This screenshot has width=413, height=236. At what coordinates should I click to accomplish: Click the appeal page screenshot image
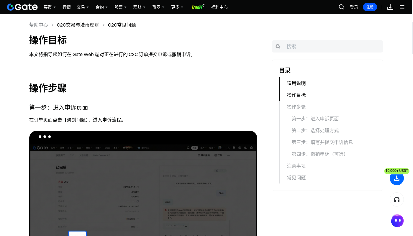143,183
